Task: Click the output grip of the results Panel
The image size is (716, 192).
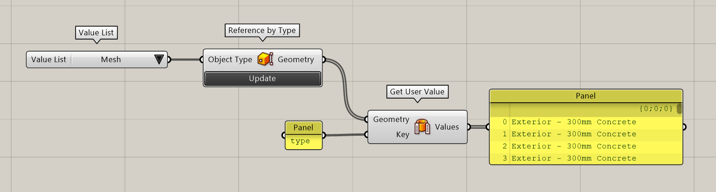Action: click(x=684, y=126)
